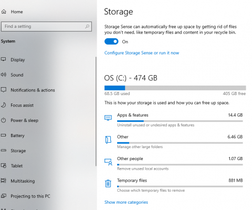This screenshot has width=252, height=210.
Task: Click the Multitasking icon
Action: (x=4, y=181)
